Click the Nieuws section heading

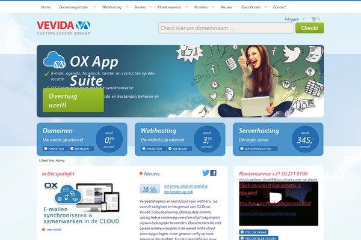(x=152, y=173)
